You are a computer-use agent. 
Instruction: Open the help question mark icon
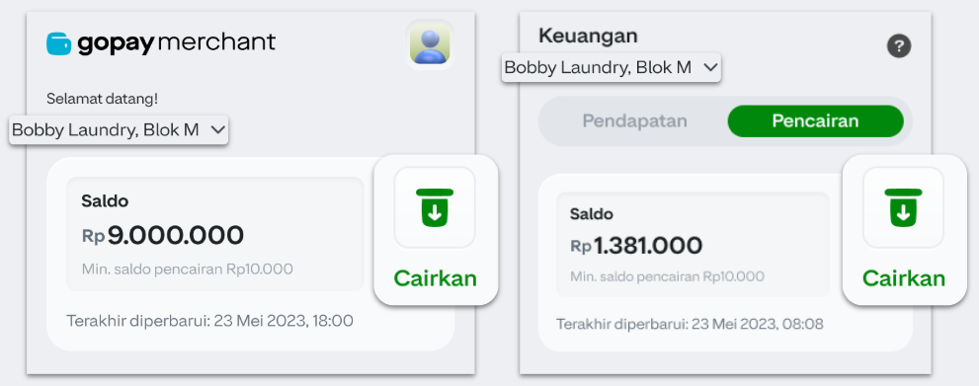tap(899, 46)
